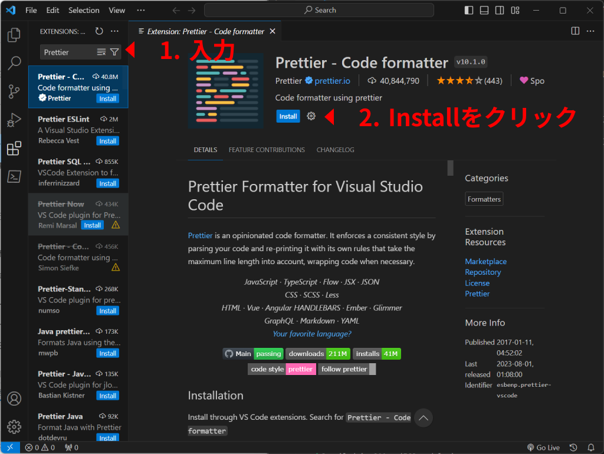
Task: Open Run and Debug view
Action: point(14,120)
